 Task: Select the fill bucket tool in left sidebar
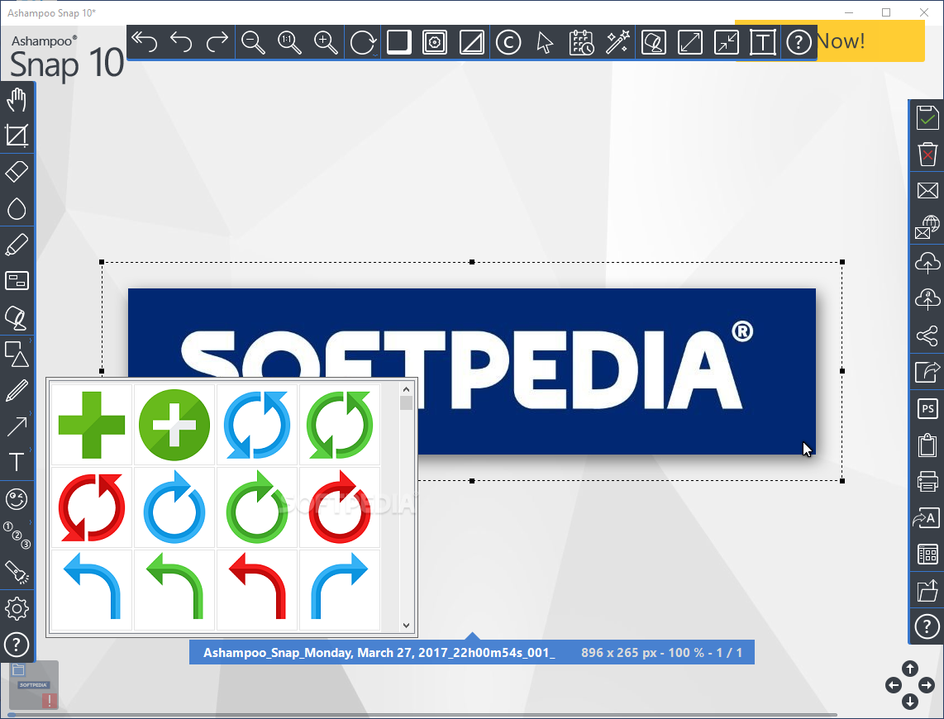(17, 317)
